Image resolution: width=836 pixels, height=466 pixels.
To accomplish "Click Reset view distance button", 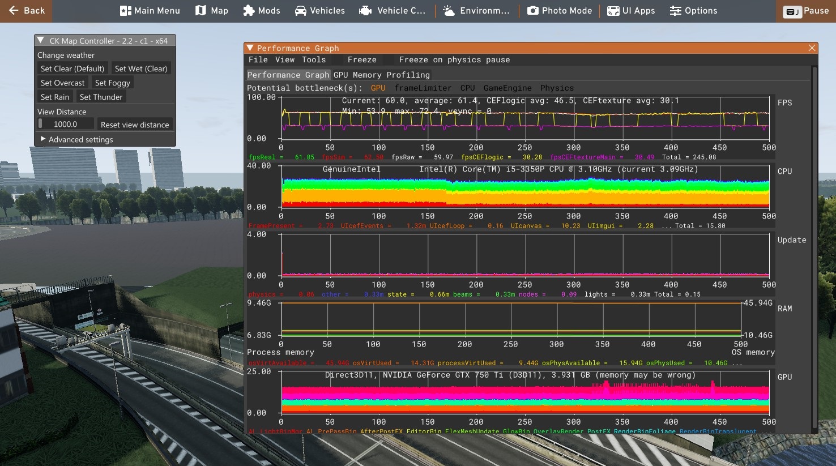I will 135,125.
